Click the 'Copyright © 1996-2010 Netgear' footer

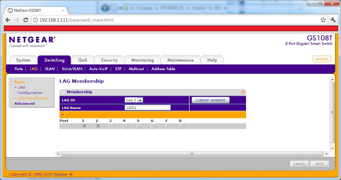pyautogui.click(x=40, y=174)
